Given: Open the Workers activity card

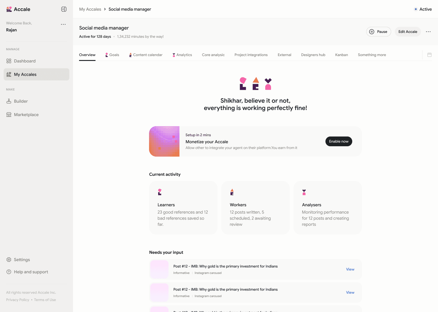Looking at the screenshot, I should [255, 208].
